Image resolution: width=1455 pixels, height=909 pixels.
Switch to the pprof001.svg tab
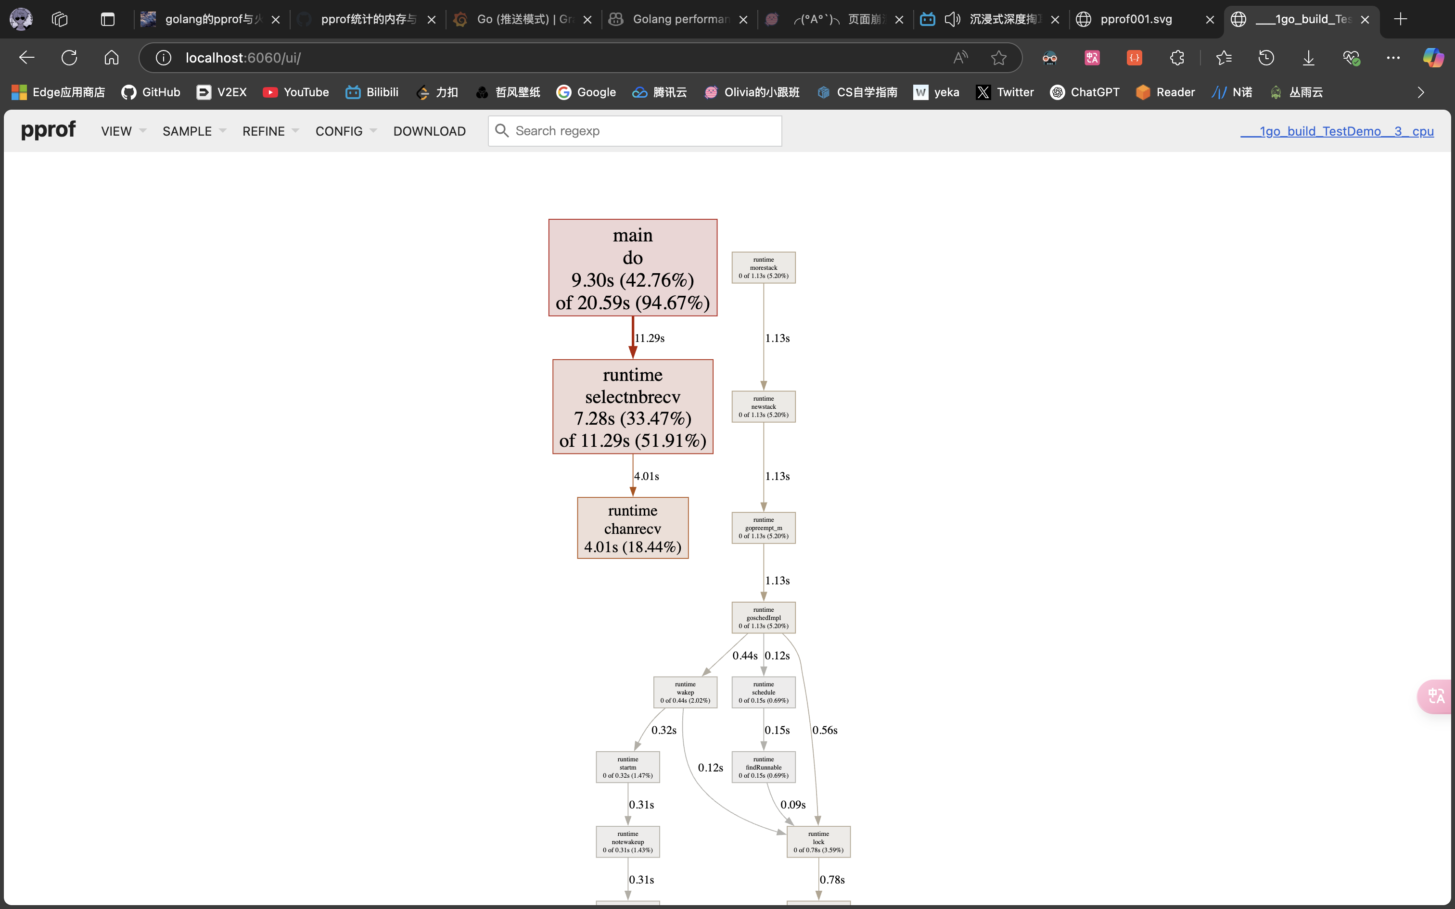1136,19
